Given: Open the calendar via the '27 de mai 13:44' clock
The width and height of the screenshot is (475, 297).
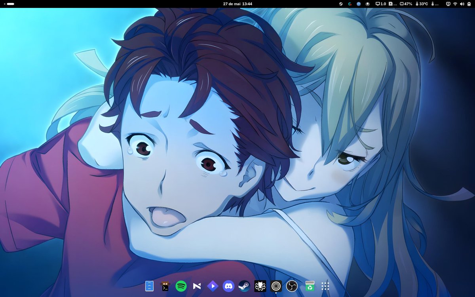Looking at the screenshot, I should [x=237, y=4].
